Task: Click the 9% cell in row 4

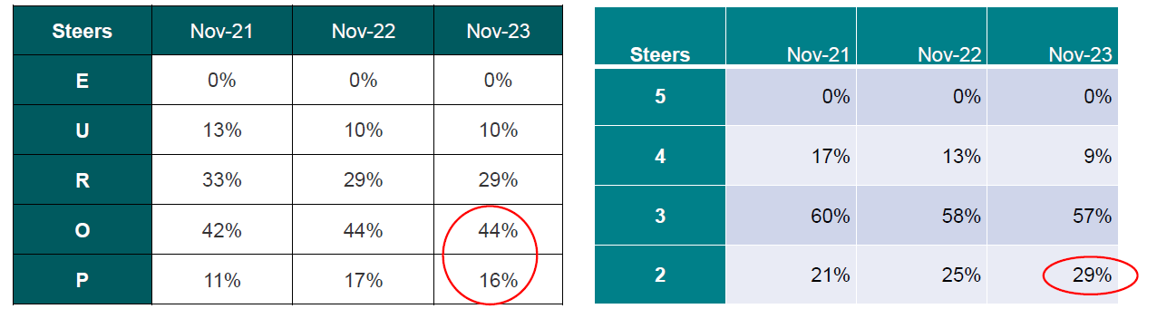Action: tap(1053, 156)
